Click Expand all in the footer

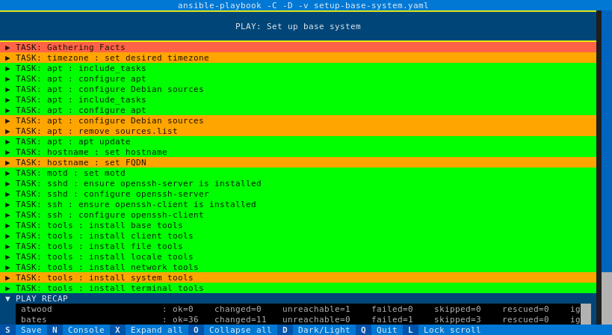(149, 330)
